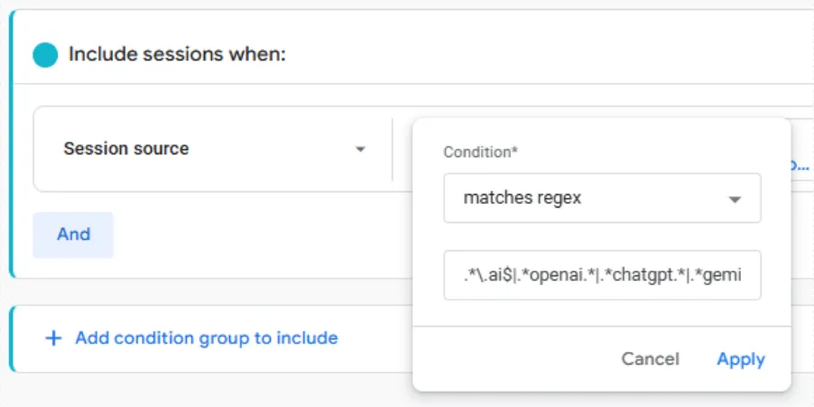814x407 pixels.
Task: Focus the regex pattern input field
Action: tap(602, 274)
